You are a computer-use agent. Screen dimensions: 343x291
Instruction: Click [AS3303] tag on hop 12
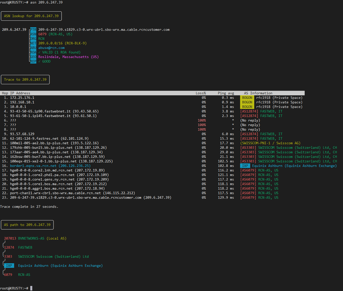248,148
